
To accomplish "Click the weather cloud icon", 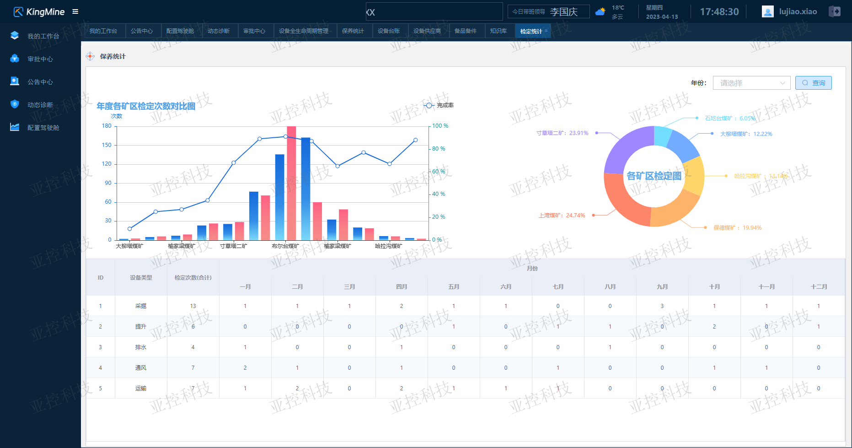I will [x=600, y=11].
